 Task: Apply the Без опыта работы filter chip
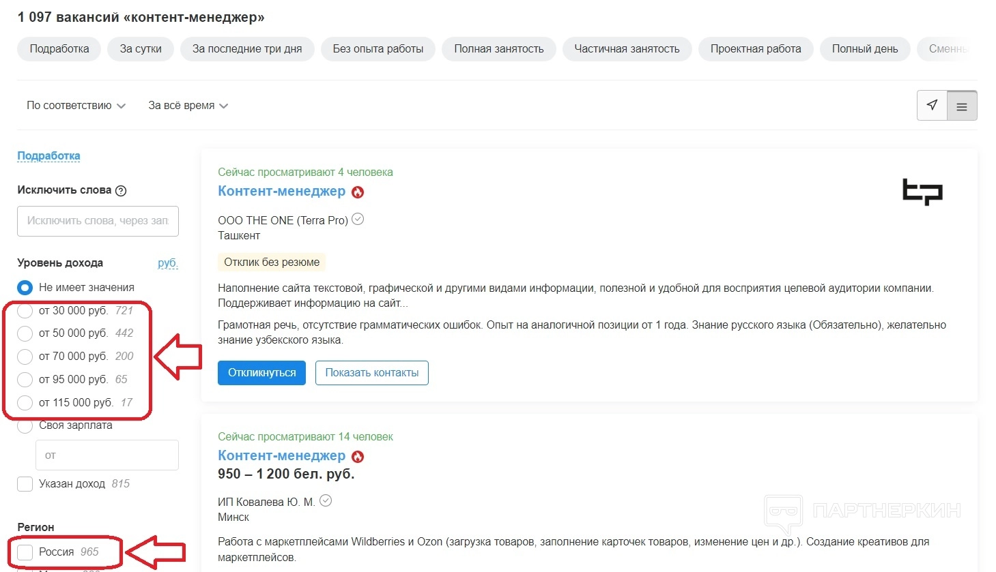click(x=378, y=49)
